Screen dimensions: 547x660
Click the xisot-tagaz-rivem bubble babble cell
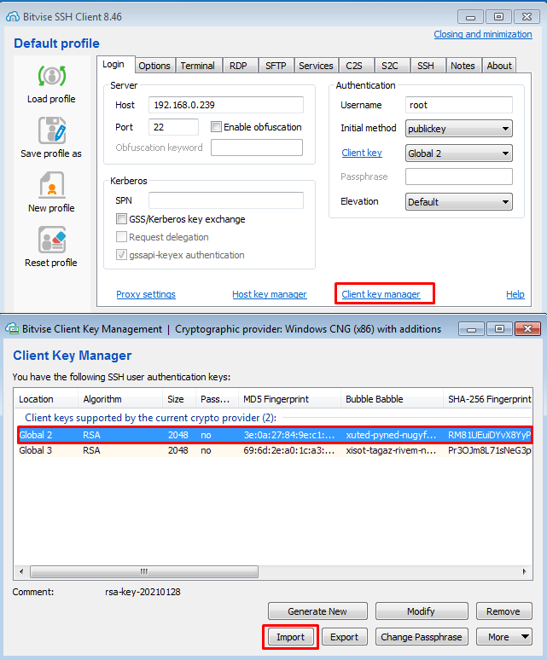[391, 450]
